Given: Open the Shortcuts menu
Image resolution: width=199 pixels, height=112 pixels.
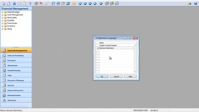Looking at the screenshot, I should (x=16, y=100).
